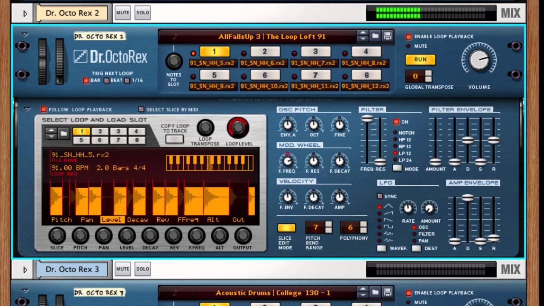Screen dimensions: 544x306
Task: Adjust the Osc Pitch Fine knob
Action: [339, 125]
